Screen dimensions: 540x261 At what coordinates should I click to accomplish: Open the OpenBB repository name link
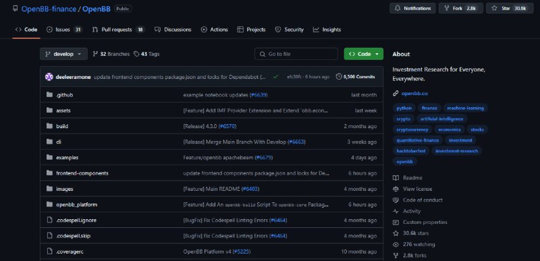[97, 9]
